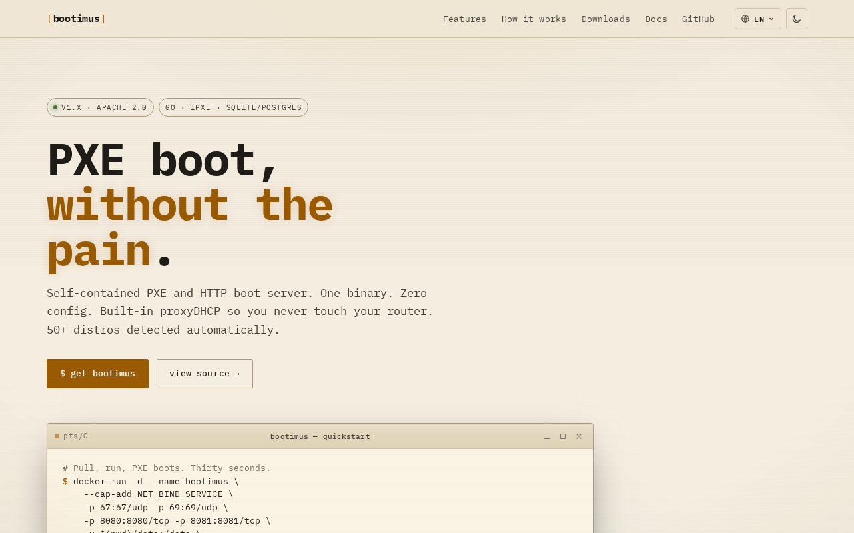Click the 'bootimus — quickstart' terminal title
This screenshot has width=854, height=533.
pyautogui.click(x=320, y=436)
